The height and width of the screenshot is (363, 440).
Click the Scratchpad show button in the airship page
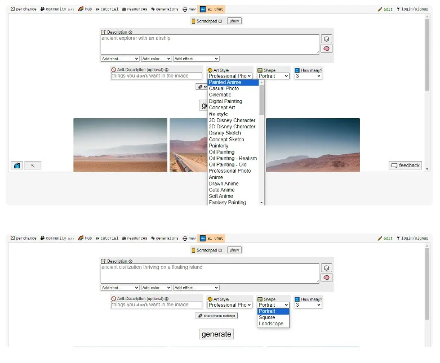pos(234,21)
